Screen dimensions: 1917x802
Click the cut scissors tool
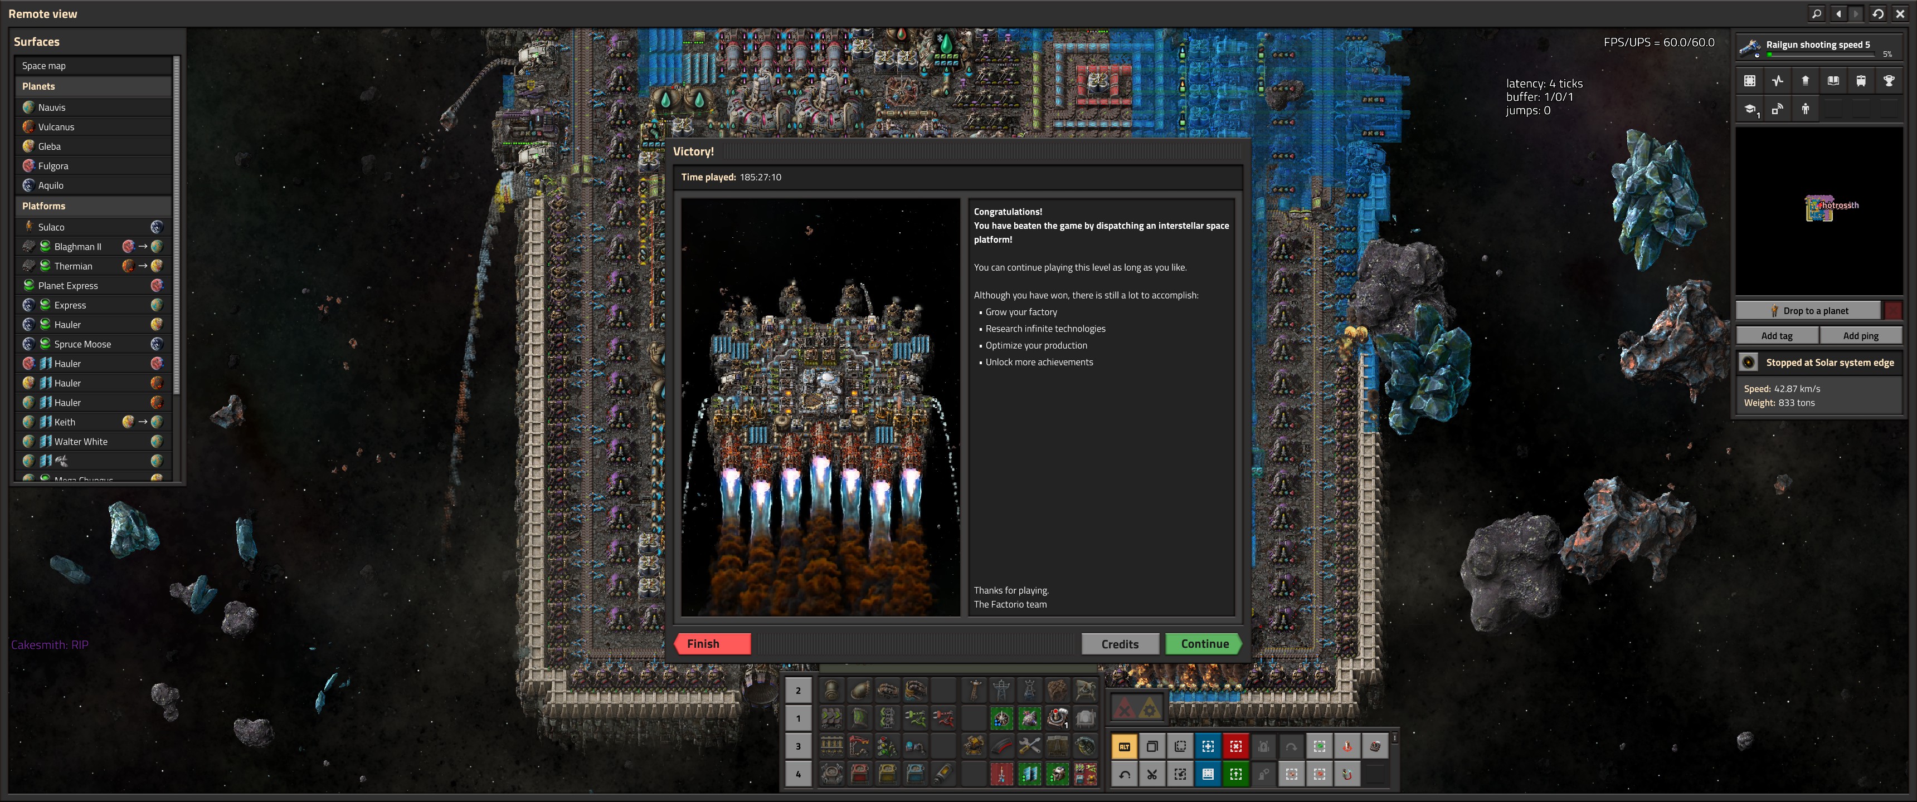coord(1152,775)
